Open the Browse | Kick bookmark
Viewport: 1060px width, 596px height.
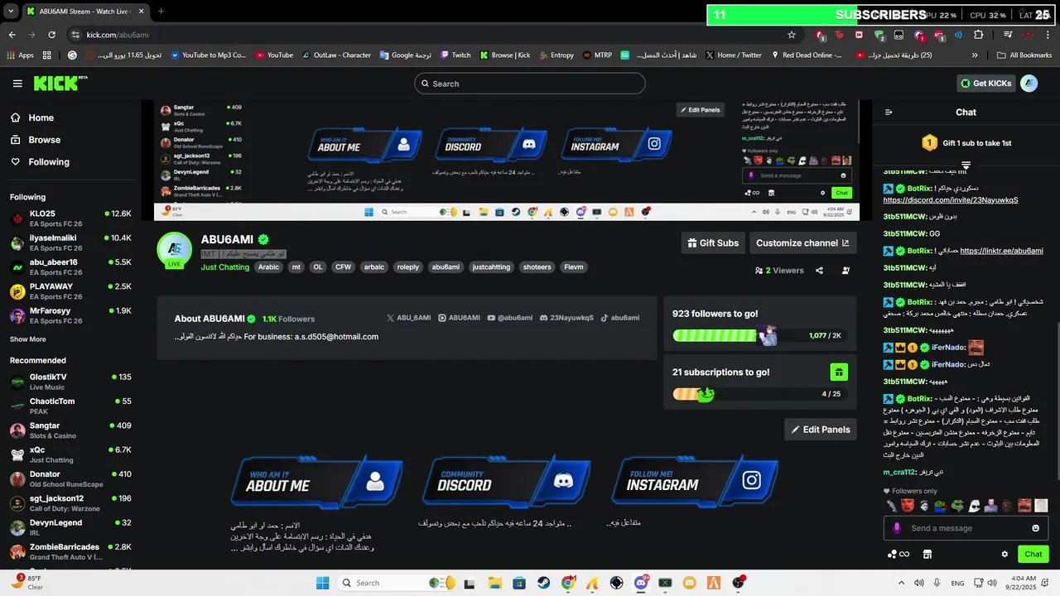tap(504, 55)
